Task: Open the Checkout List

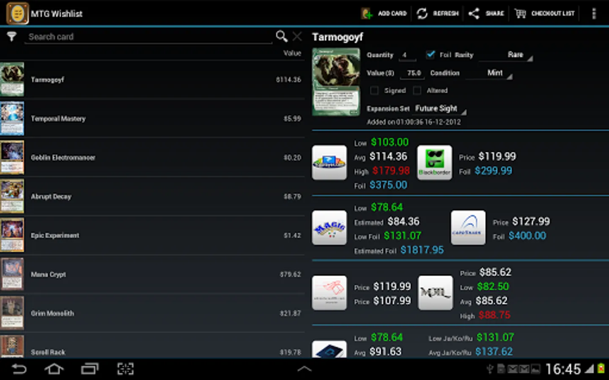Action: pos(544,14)
